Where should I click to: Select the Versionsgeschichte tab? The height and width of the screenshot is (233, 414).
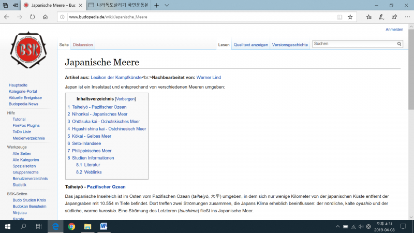290,45
